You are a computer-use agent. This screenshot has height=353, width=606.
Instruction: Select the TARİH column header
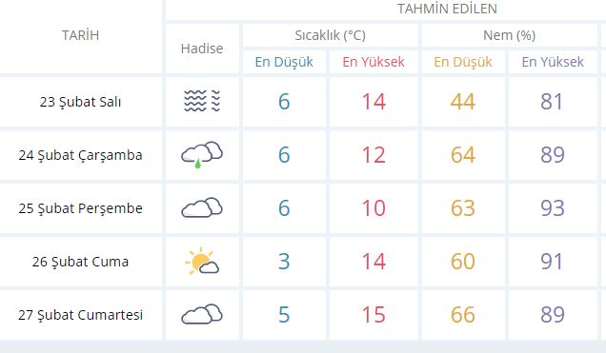coord(80,35)
